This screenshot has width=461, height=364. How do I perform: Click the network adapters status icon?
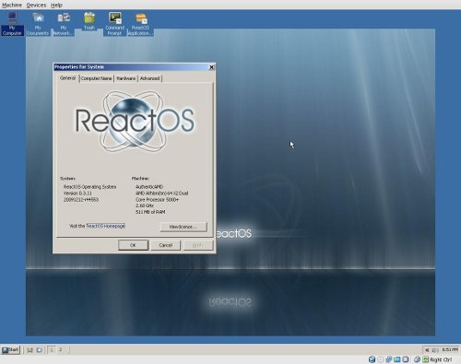pos(389,359)
